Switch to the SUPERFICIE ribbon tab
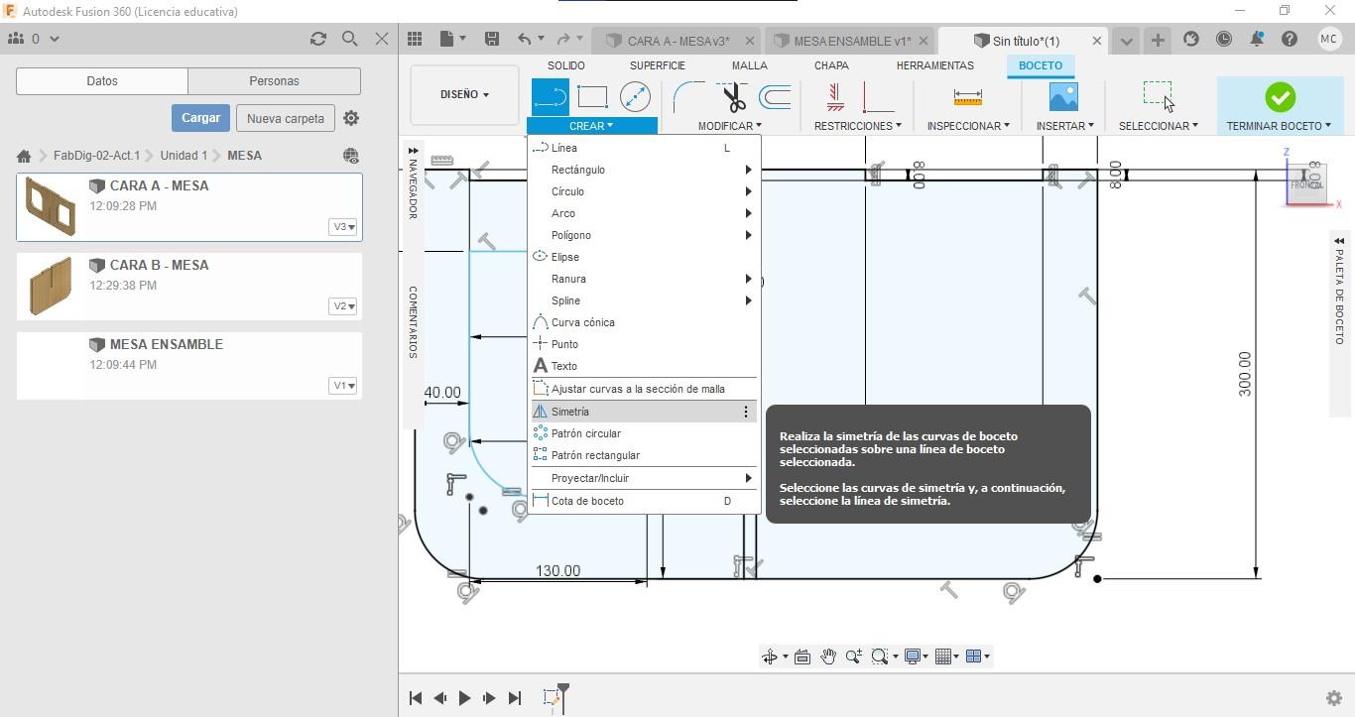Viewport: 1355px width, 717px height. coord(657,65)
